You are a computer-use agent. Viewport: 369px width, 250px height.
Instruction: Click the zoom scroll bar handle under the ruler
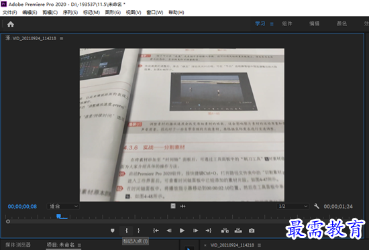[x=8, y=222]
